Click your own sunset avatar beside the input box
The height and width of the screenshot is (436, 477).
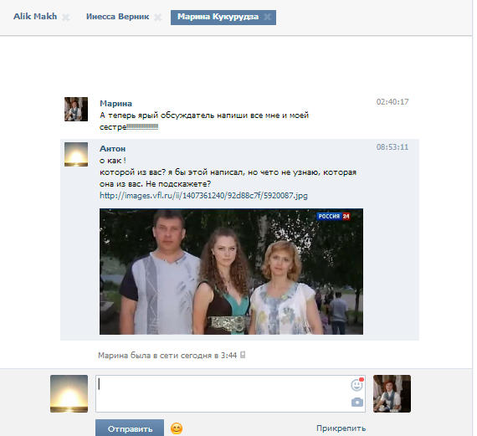coord(69,393)
